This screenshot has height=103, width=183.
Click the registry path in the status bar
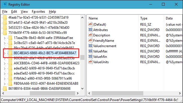click(x=90, y=100)
